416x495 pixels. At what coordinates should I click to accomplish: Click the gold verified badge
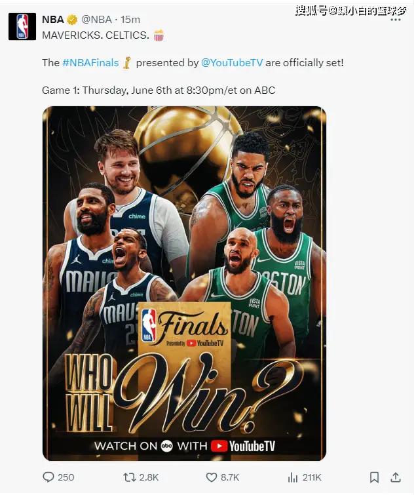72,20
